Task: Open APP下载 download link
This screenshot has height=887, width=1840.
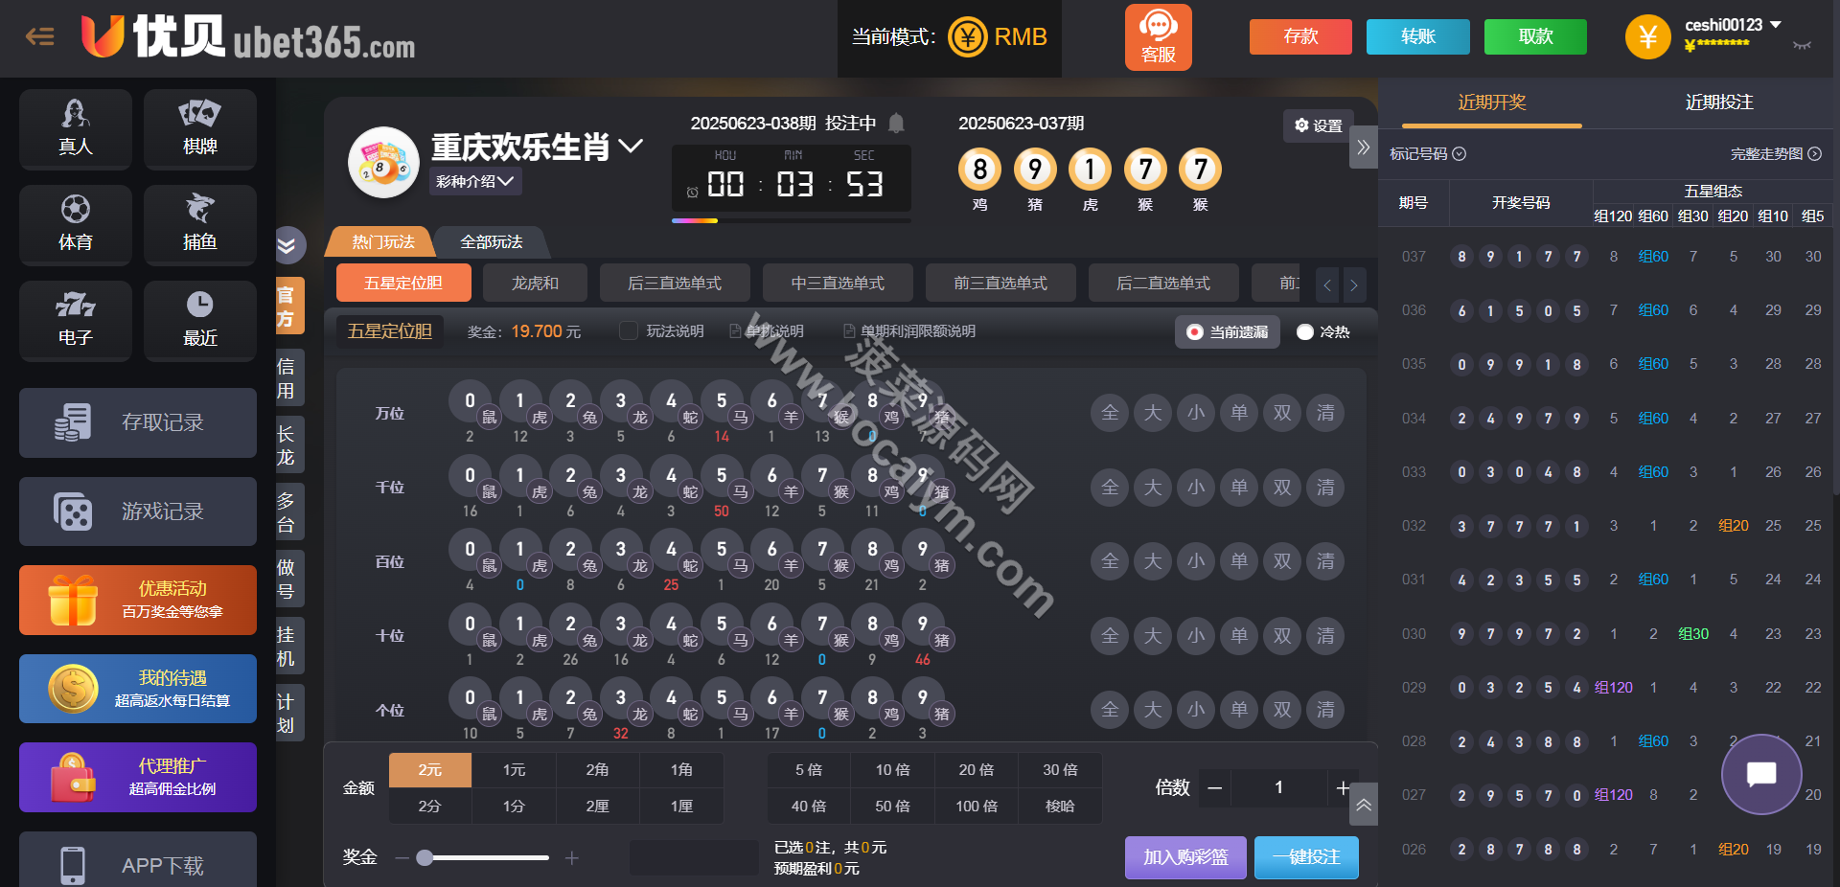Action: [138, 860]
